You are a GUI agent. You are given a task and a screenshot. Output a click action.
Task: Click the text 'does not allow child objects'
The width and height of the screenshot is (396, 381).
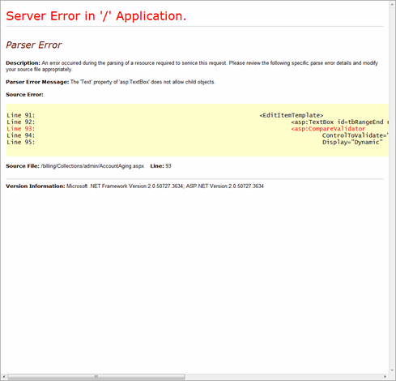183,82
